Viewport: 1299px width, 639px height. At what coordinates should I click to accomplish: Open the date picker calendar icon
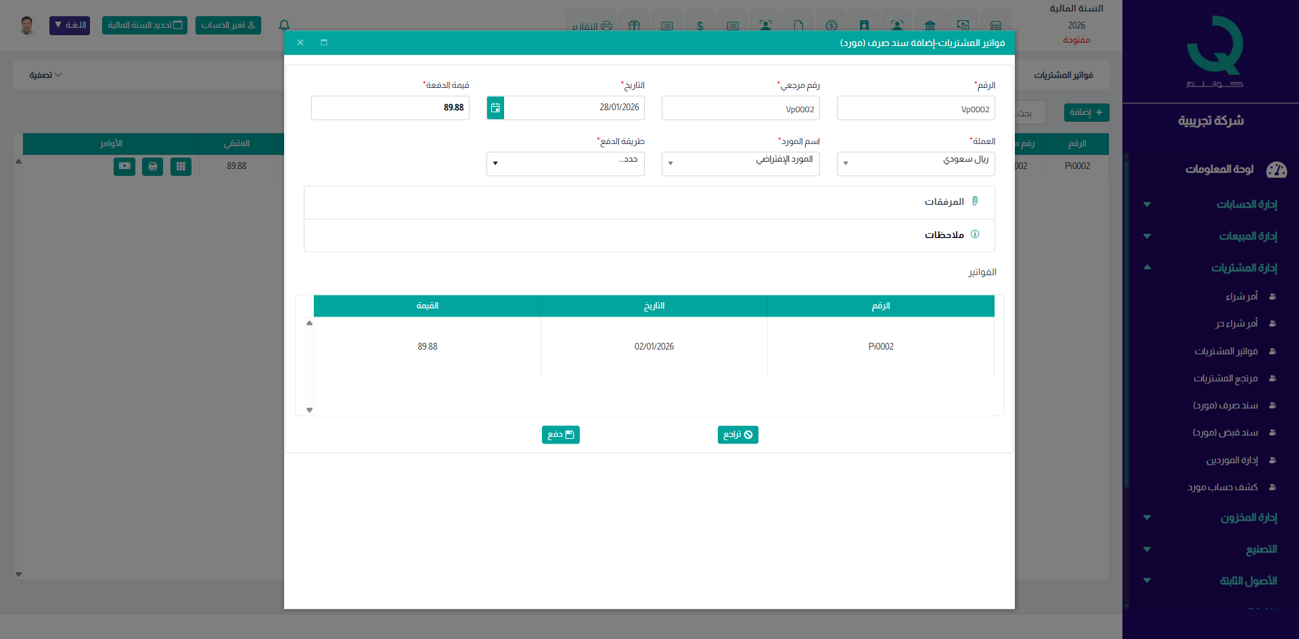495,108
